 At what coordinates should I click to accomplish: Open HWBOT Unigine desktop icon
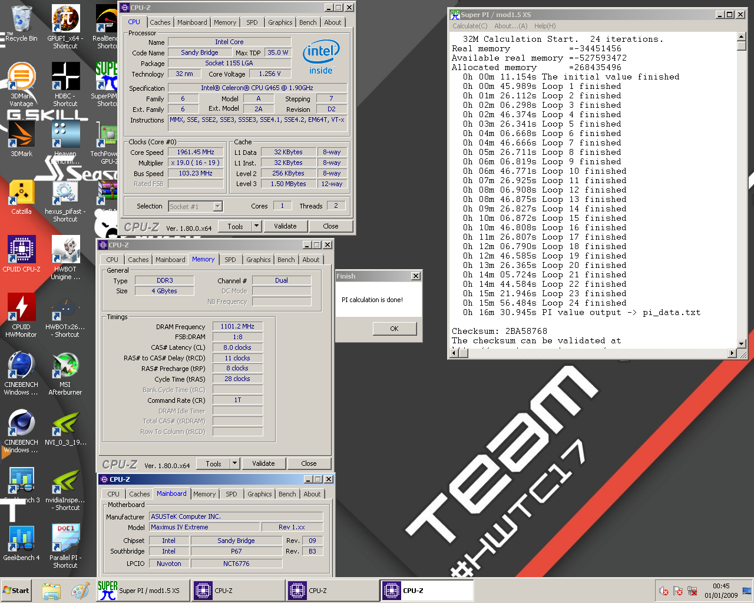(65, 257)
